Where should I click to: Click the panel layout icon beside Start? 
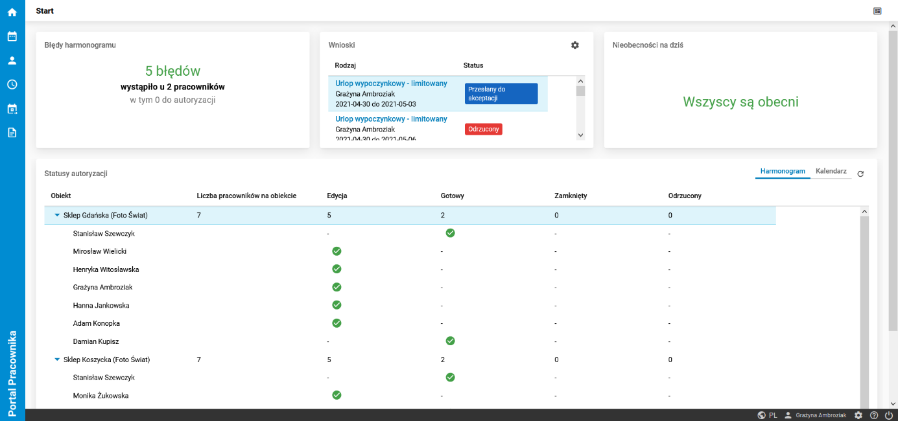tap(877, 11)
